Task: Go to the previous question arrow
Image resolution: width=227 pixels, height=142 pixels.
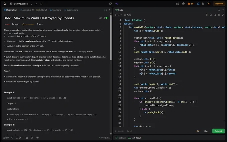Action: point(31,4)
